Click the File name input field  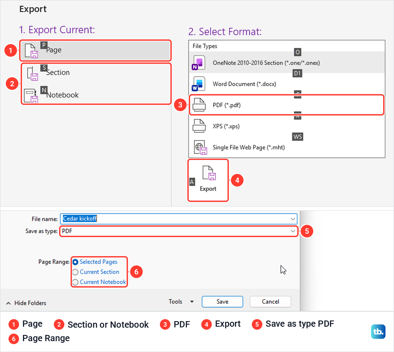pyautogui.click(x=179, y=219)
